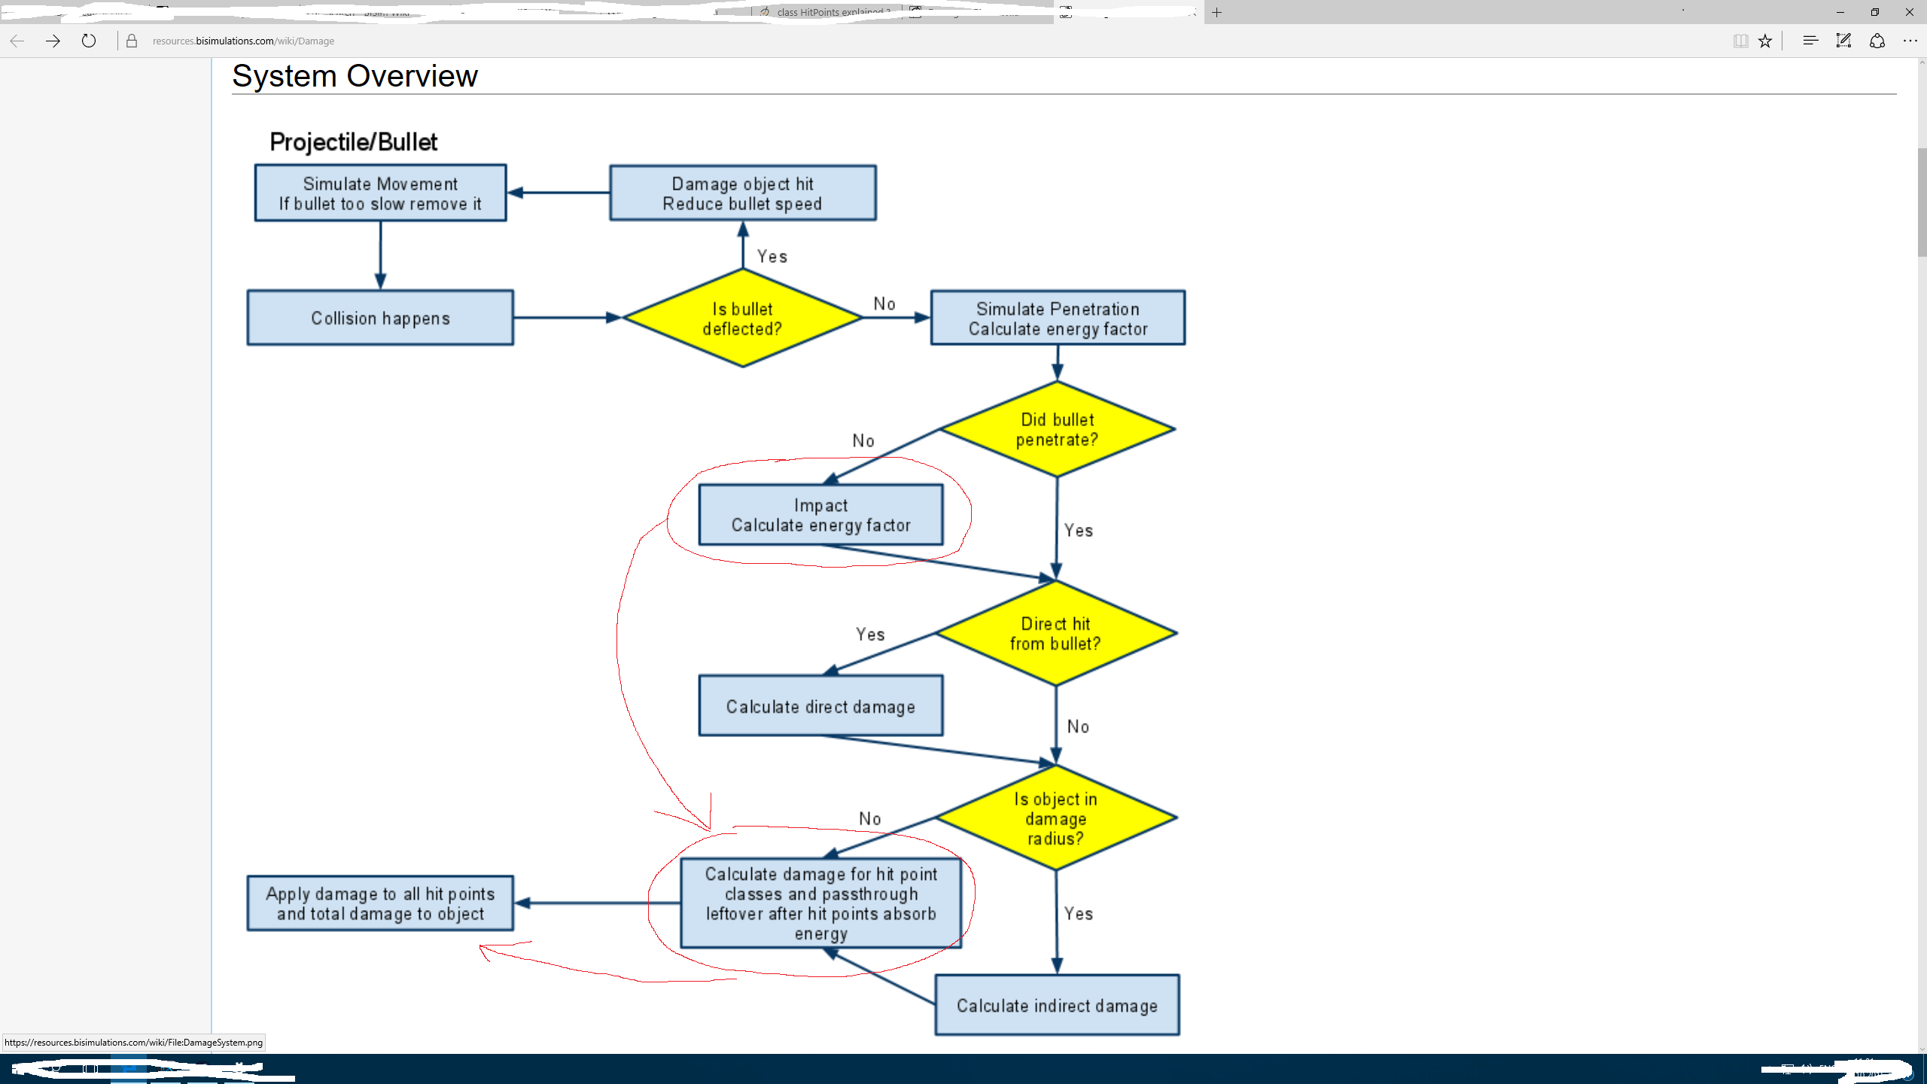Click the Is bullet deflected decision diamond
The image size is (1927, 1084).
tap(741, 318)
